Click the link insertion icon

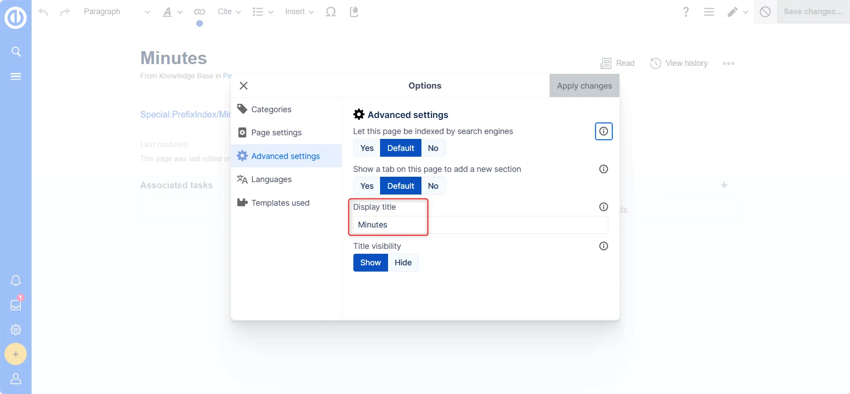pyautogui.click(x=199, y=12)
